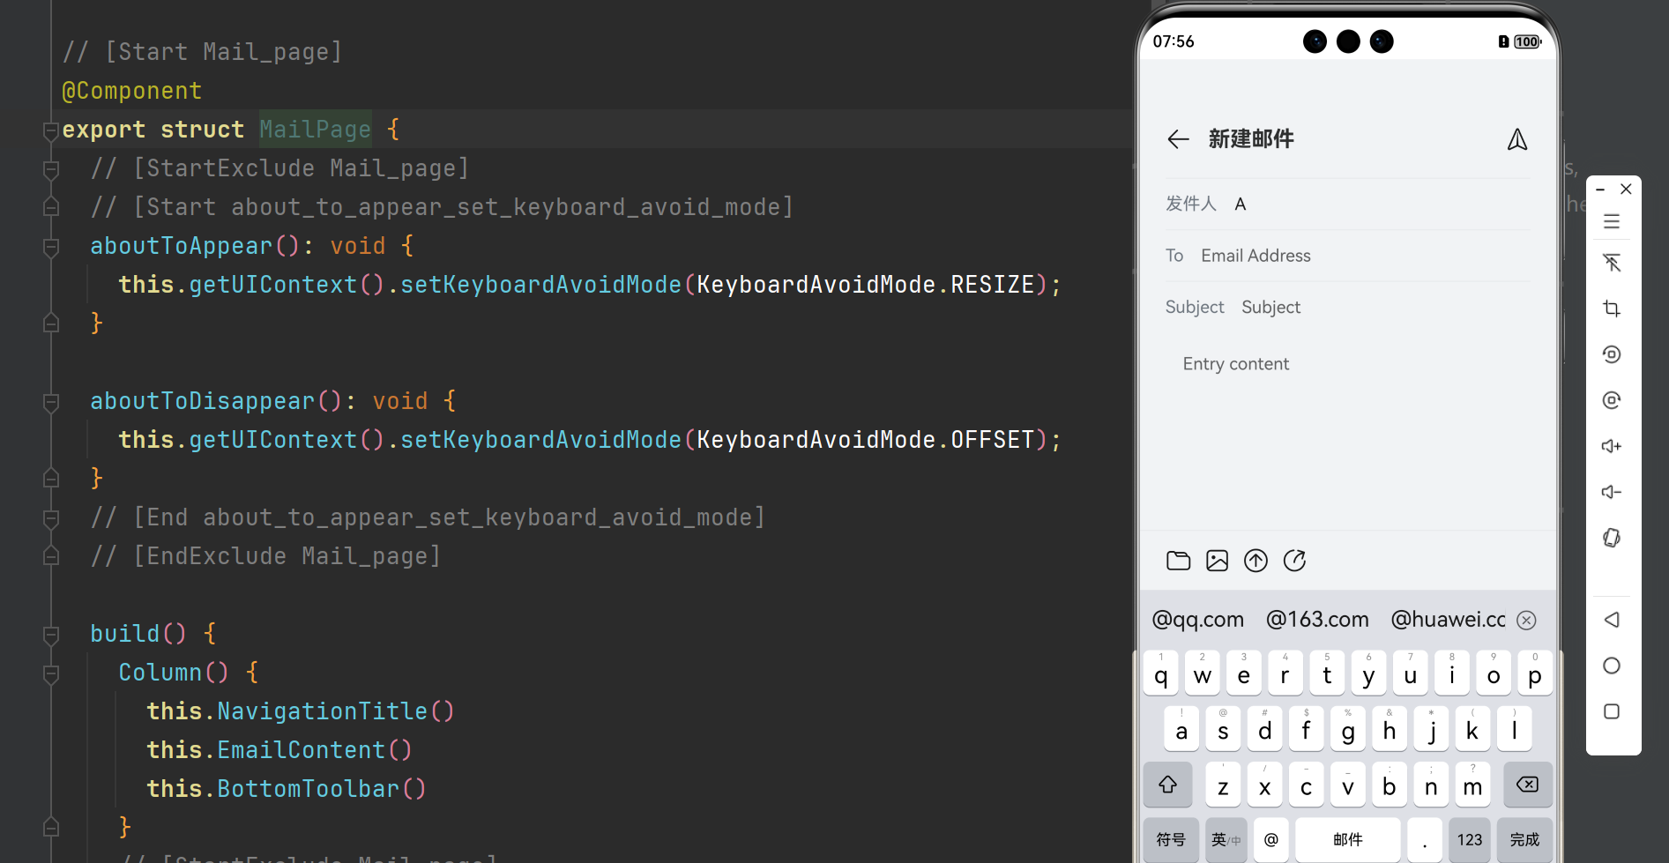Insert a picture via image icon
The width and height of the screenshot is (1669, 863).
click(x=1218, y=561)
